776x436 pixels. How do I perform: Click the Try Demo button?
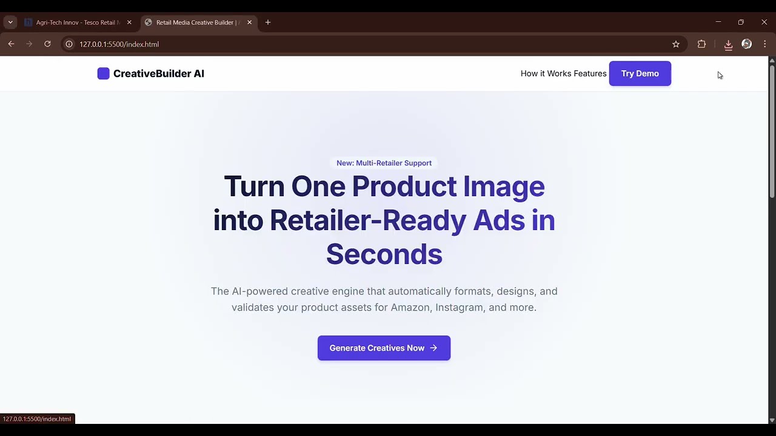640,73
